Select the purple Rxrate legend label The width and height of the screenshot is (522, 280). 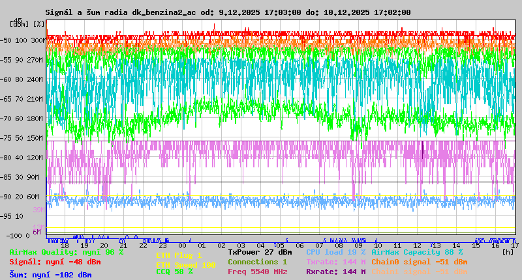(x=335, y=272)
